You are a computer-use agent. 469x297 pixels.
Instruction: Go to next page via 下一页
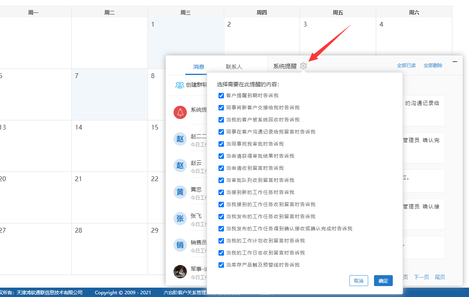(421, 277)
